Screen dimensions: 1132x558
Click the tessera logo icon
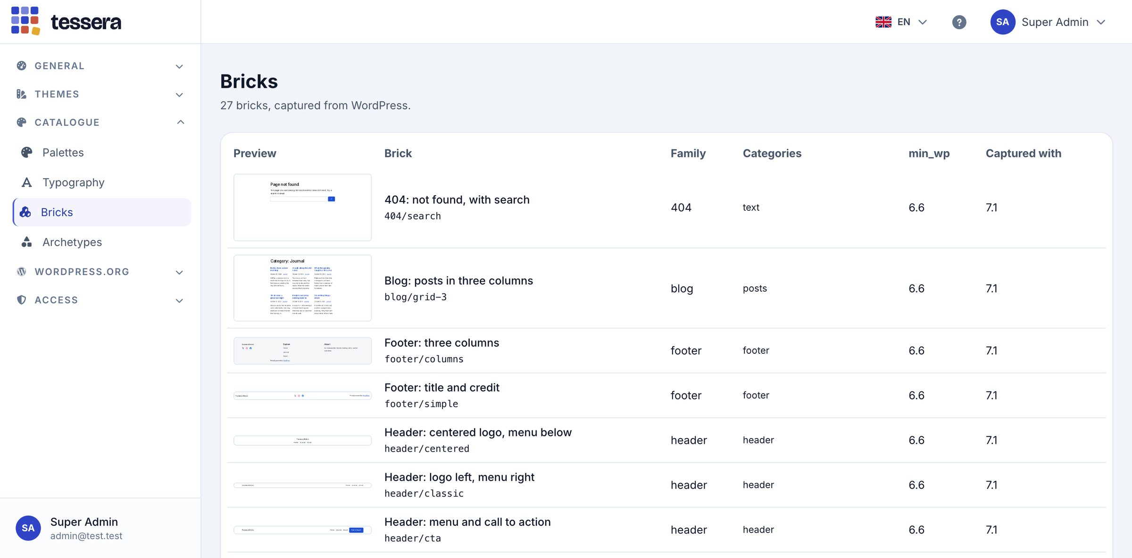25,21
